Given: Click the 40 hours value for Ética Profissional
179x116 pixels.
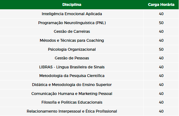Looking at the screenshot, I should [x=161, y=111].
